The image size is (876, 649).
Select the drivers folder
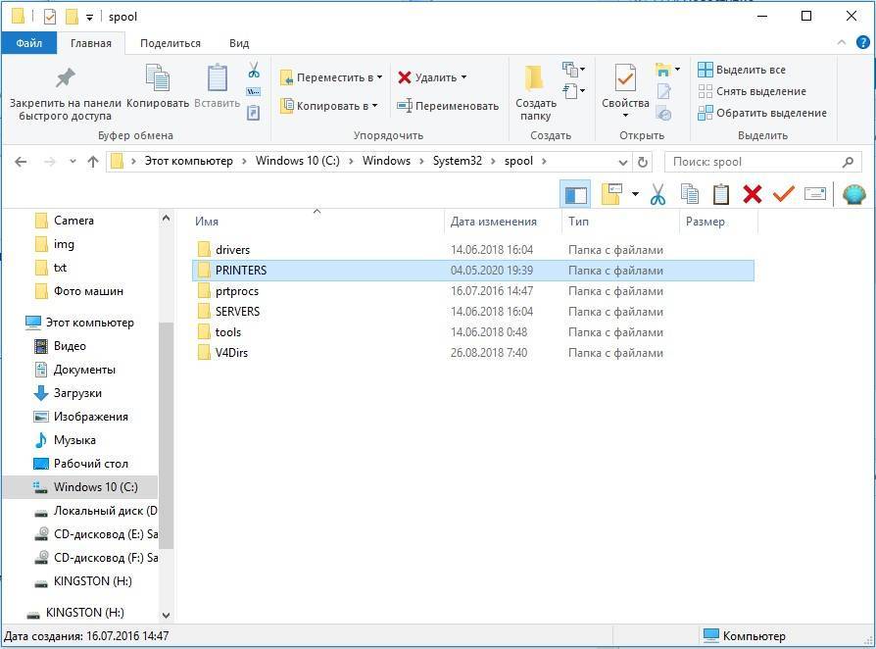coord(232,250)
